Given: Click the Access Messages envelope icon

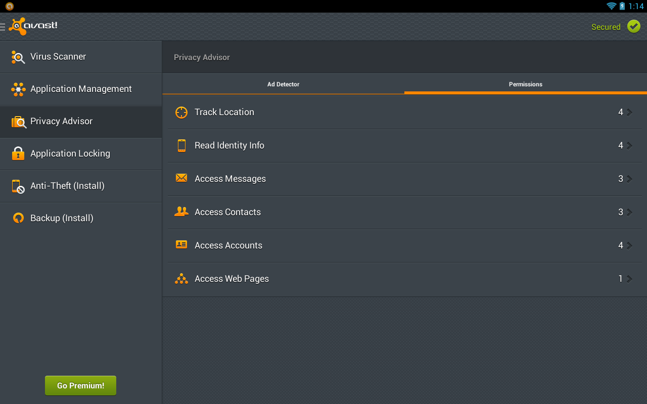Looking at the screenshot, I should (x=181, y=178).
